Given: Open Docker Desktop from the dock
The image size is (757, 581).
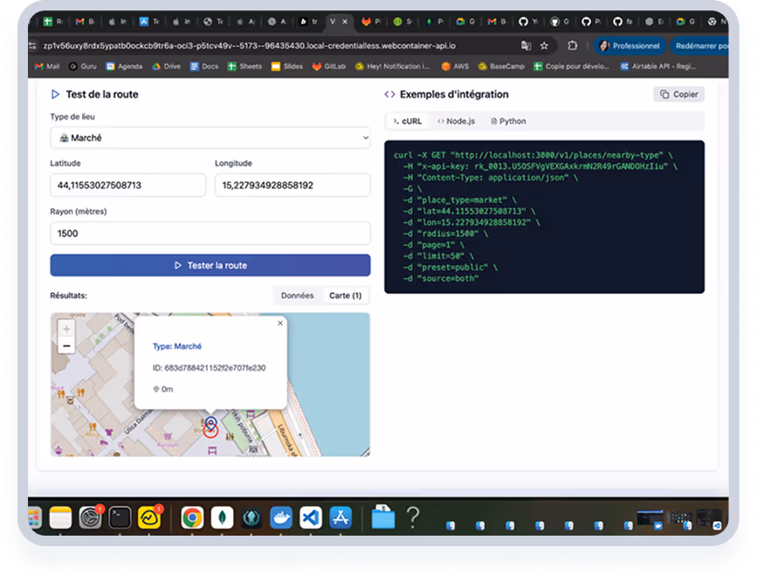Looking at the screenshot, I should [281, 517].
